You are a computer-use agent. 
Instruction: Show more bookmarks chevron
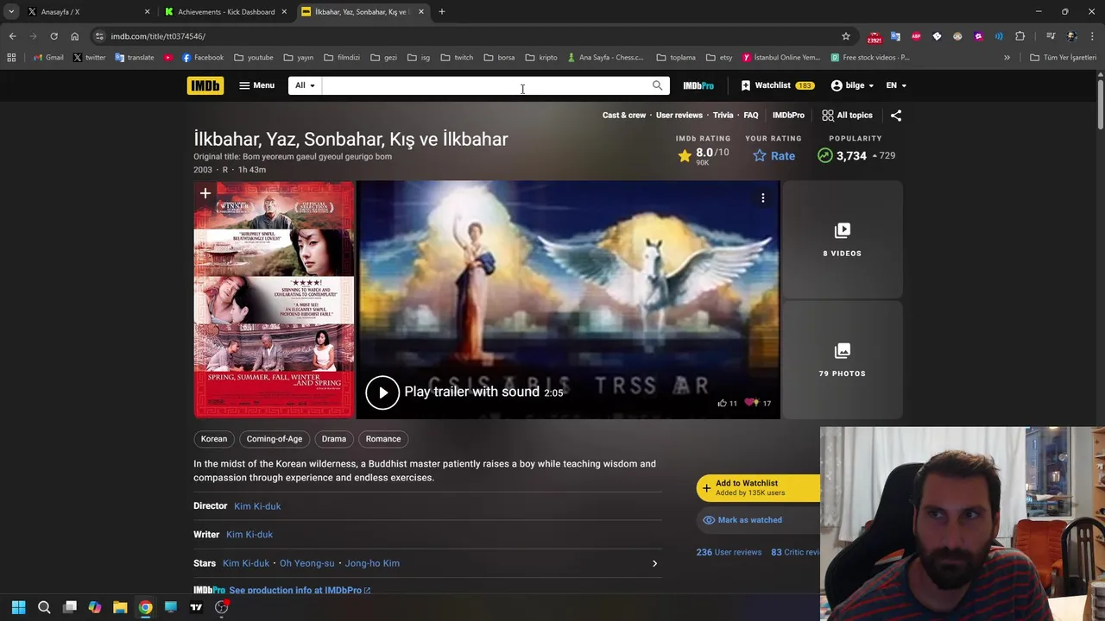(1007, 58)
